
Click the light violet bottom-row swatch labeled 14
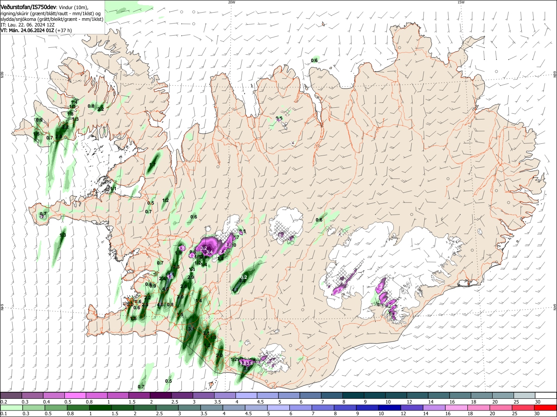pos(434,407)
